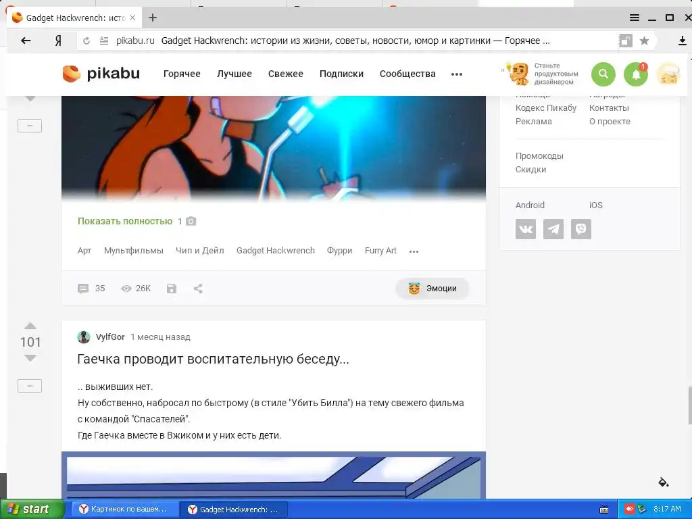The width and height of the screenshot is (692, 519).
Task: Click the VylfGor author avatar
Action: [x=83, y=337]
